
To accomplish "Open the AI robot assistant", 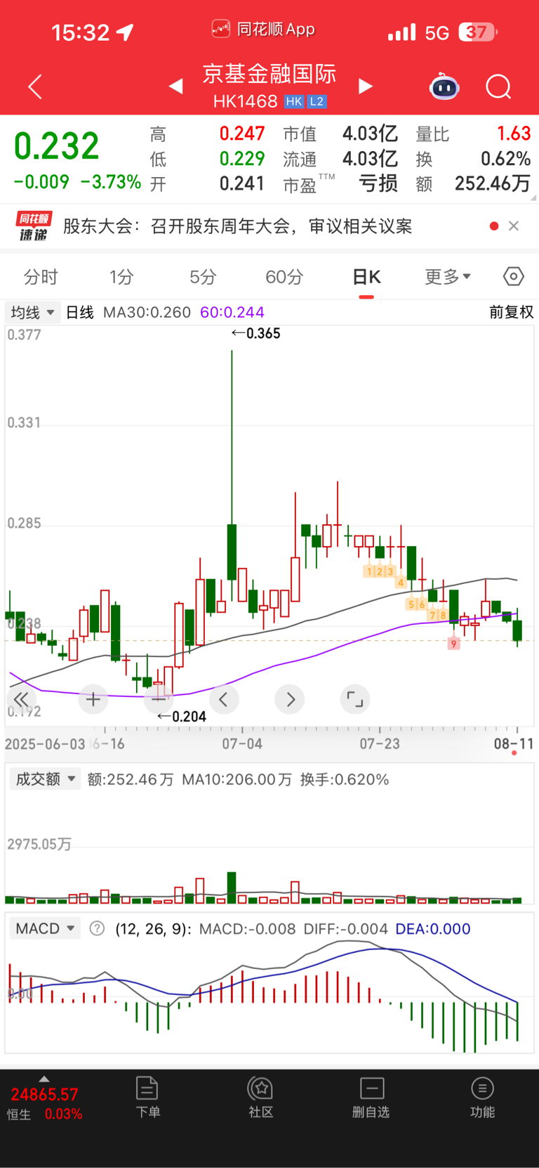I will 444,86.
